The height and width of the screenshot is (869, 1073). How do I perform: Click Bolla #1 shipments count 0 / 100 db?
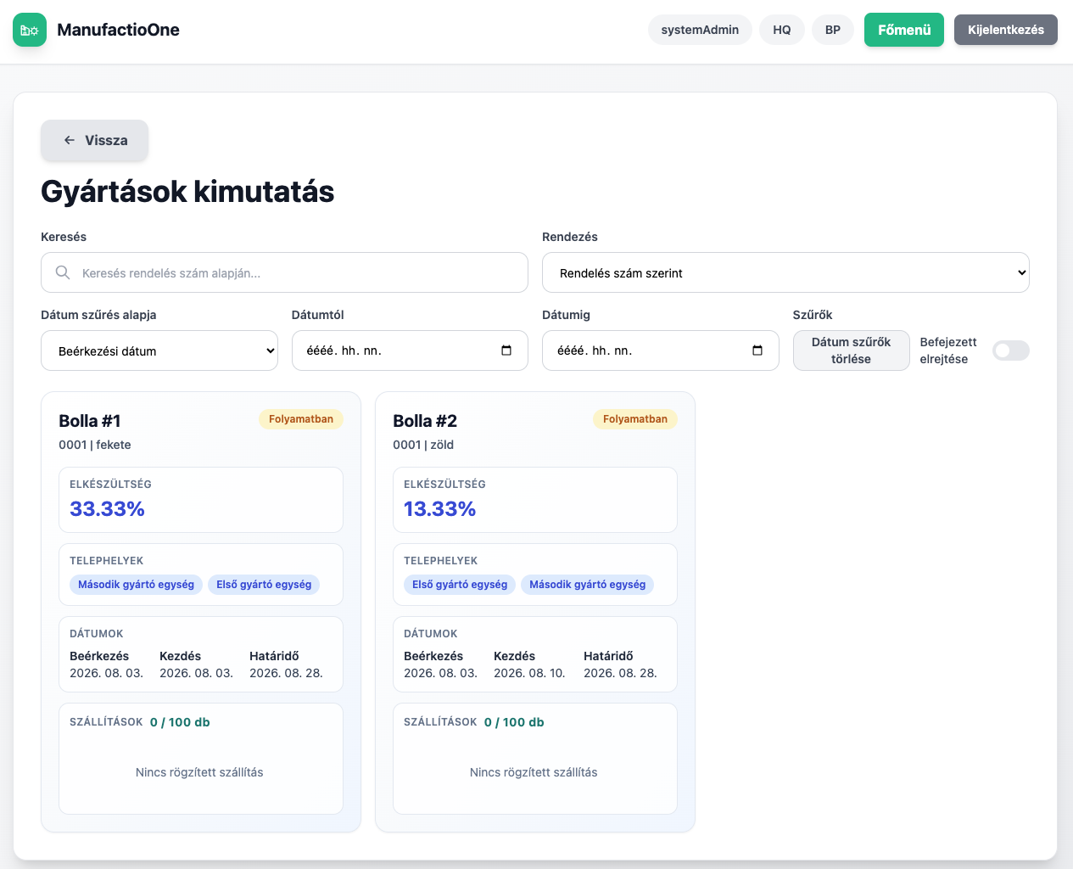click(x=180, y=722)
